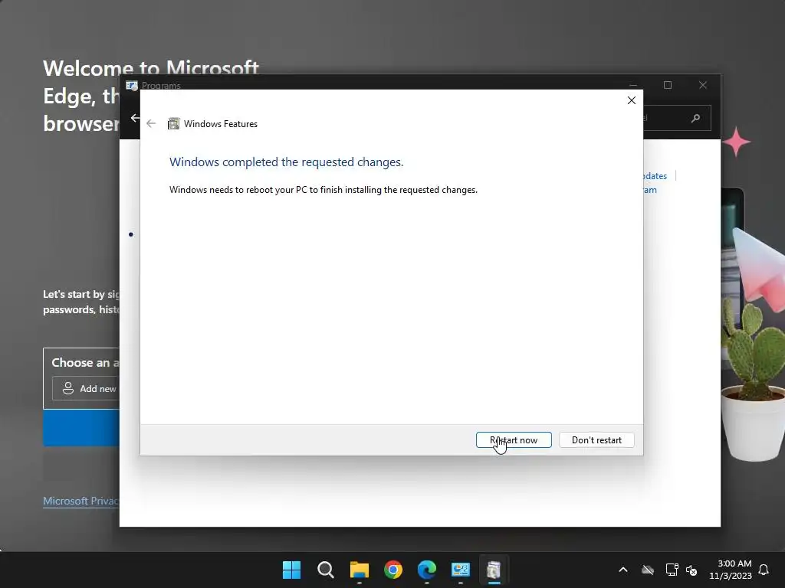This screenshot has width=785, height=588.
Task: Launch Google Chrome from the taskbar
Action: coord(393,570)
